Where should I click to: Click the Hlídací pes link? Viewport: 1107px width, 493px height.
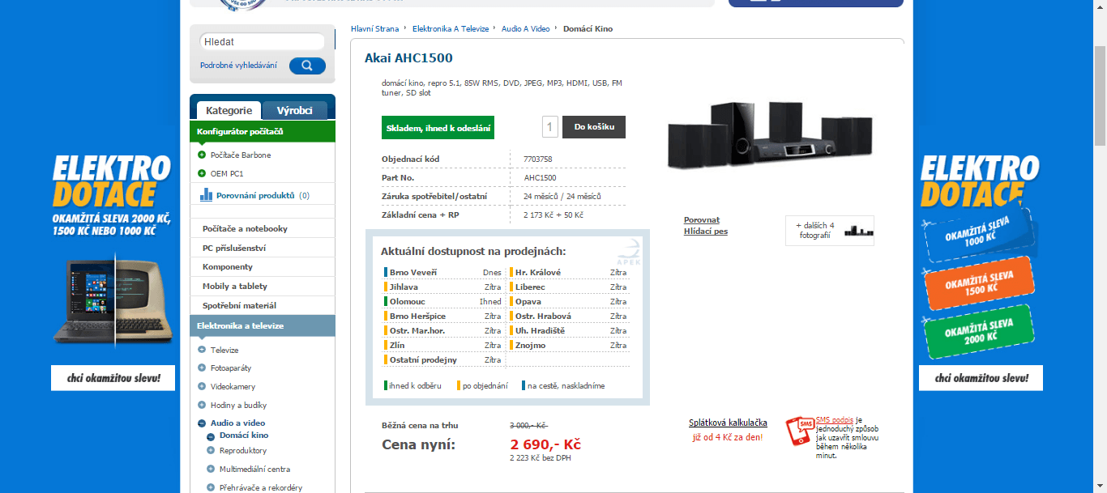click(706, 231)
